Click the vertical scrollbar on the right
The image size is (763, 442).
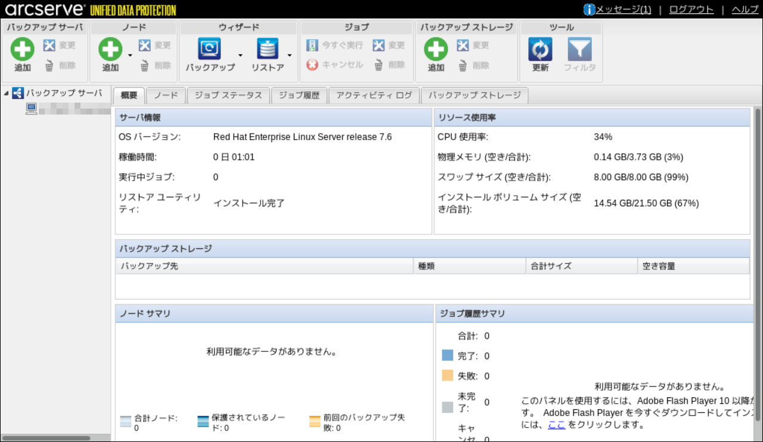[x=758, y=274]
